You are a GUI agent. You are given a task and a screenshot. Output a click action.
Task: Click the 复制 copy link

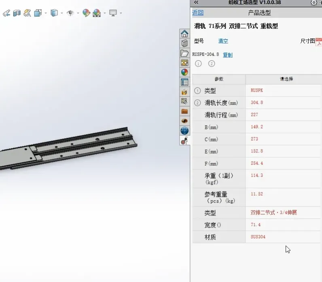228,55
